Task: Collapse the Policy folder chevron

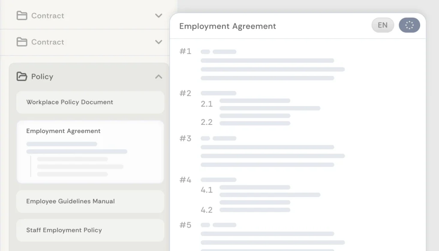Action: pyautogui.click(x=159, y=77)
